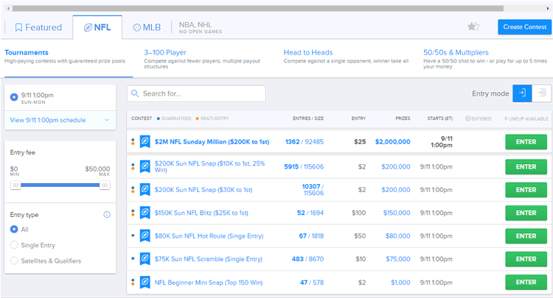
Task: Open NBA, NHL no open games tab
Action: pos(201,27)
